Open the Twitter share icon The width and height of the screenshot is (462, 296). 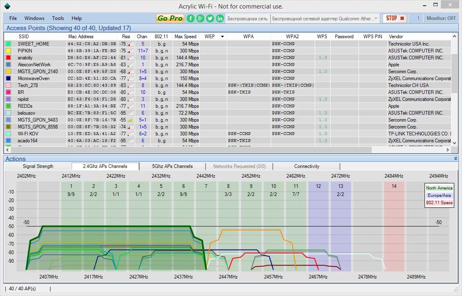(210, 18)
